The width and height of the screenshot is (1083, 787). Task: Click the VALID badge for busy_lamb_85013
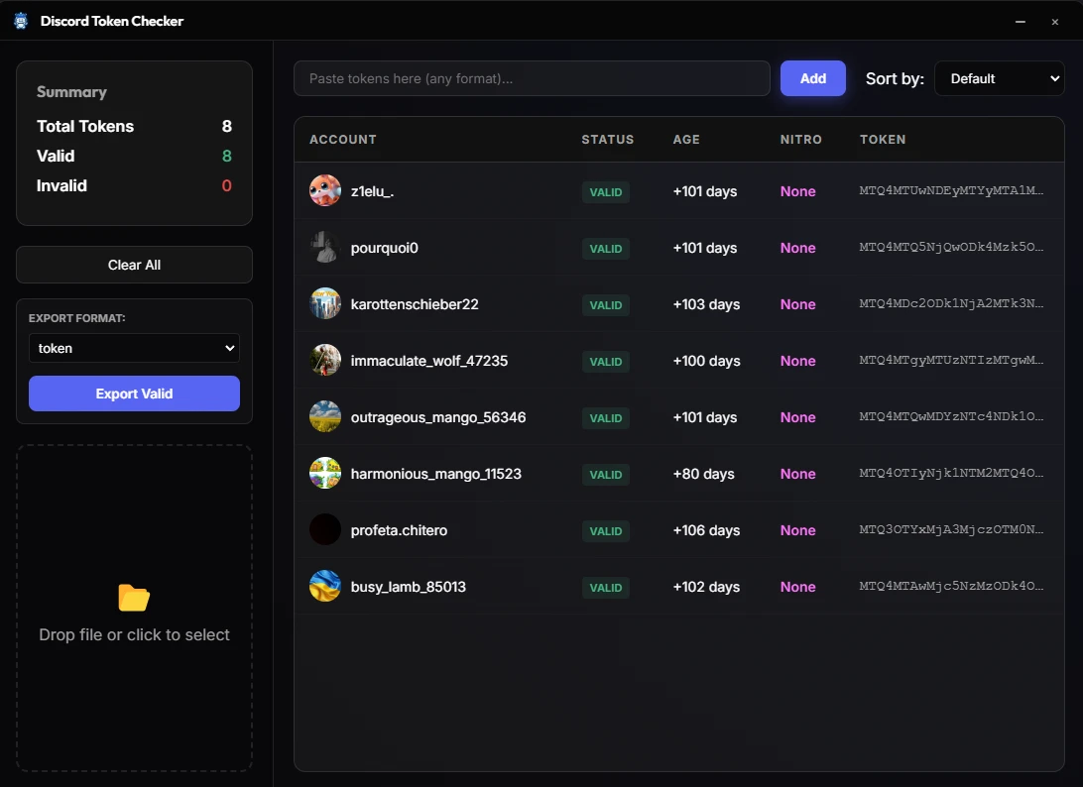pos(606,588)
